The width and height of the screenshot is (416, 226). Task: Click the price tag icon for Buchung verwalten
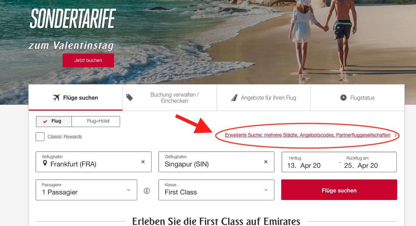click(x=130, y=98)
